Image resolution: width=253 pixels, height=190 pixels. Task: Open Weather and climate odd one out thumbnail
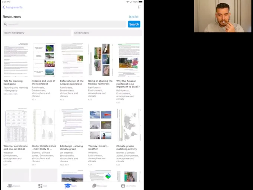click(x=16, y=125)
